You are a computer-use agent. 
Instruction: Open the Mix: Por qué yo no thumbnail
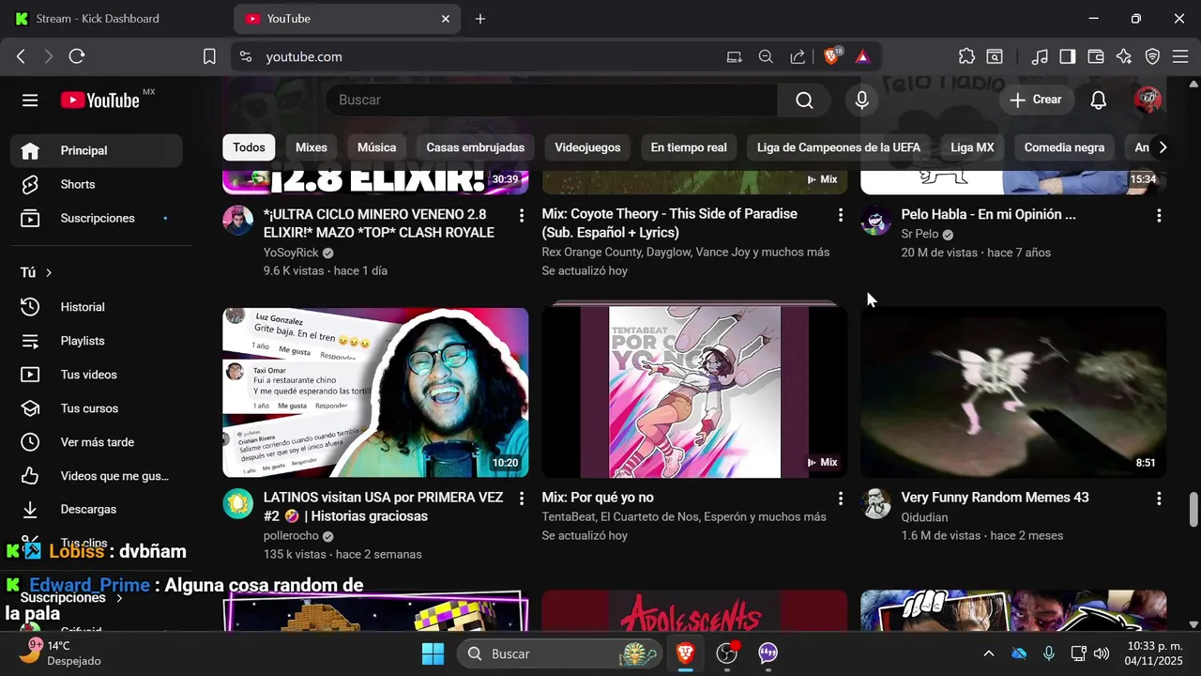[694, 392]
